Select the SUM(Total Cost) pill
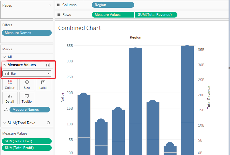This screenshot has height=155, width=230. pos(27,141)
